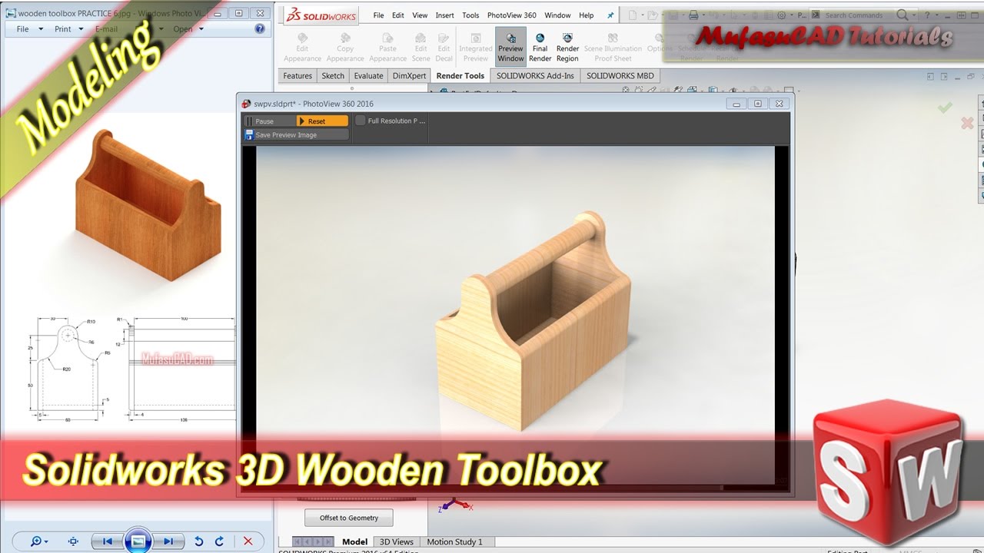Click Actual size icon in Photo Viewer
984x553 pixels.
pyautogui.click(x=73, y=541)
